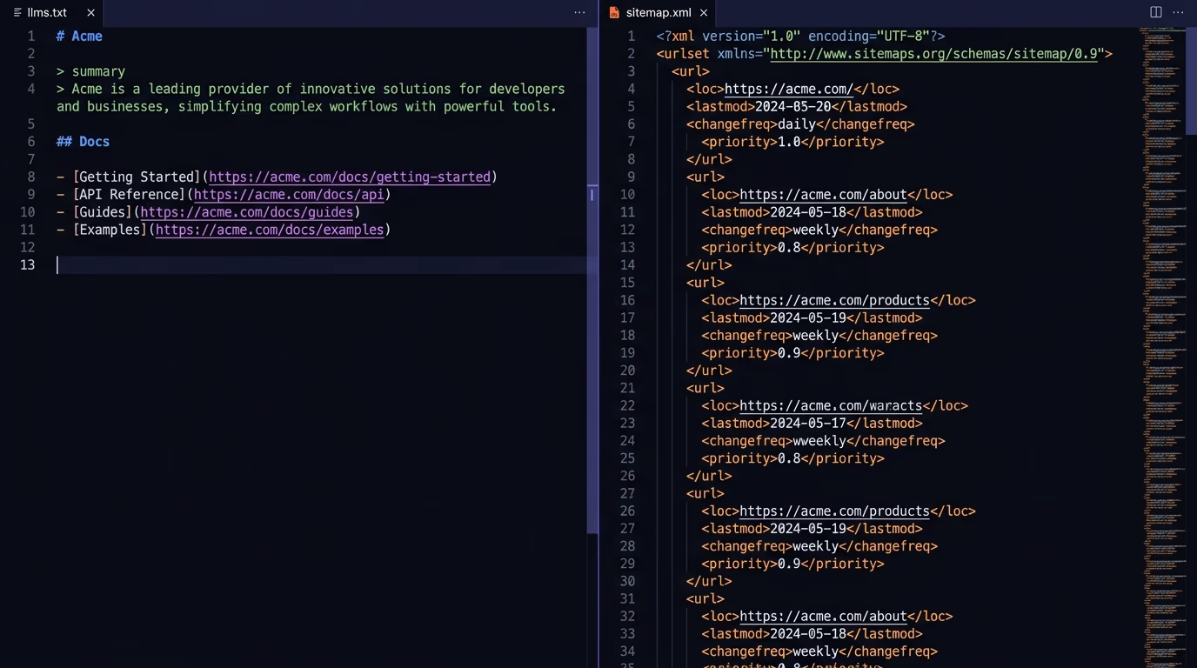1197x668 pixels.
Task: Place cursor on empty line 13 of llms.txt
Action: 322,264
